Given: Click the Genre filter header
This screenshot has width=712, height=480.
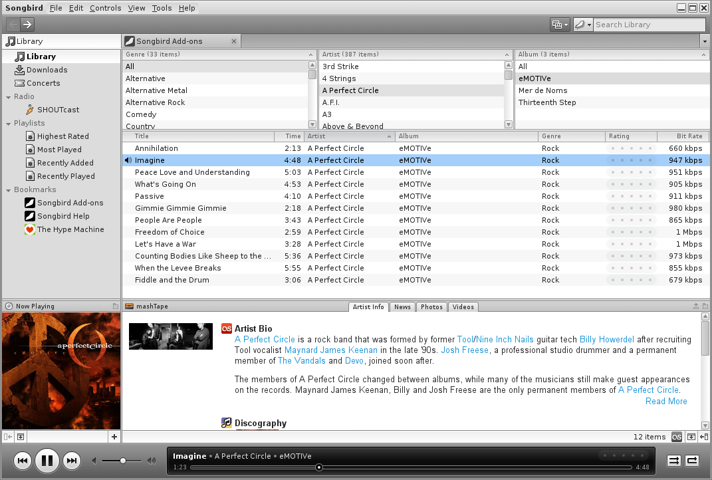Looking at the screenshot, I should [219, 55].
